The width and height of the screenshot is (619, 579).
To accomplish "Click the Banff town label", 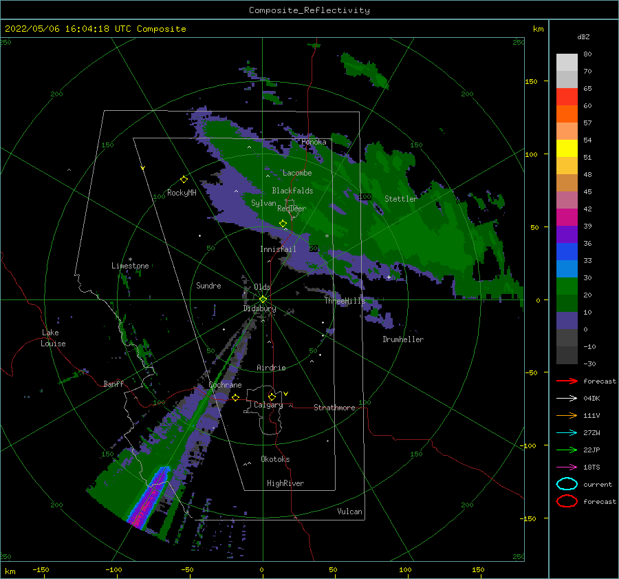I will [113, 383].
